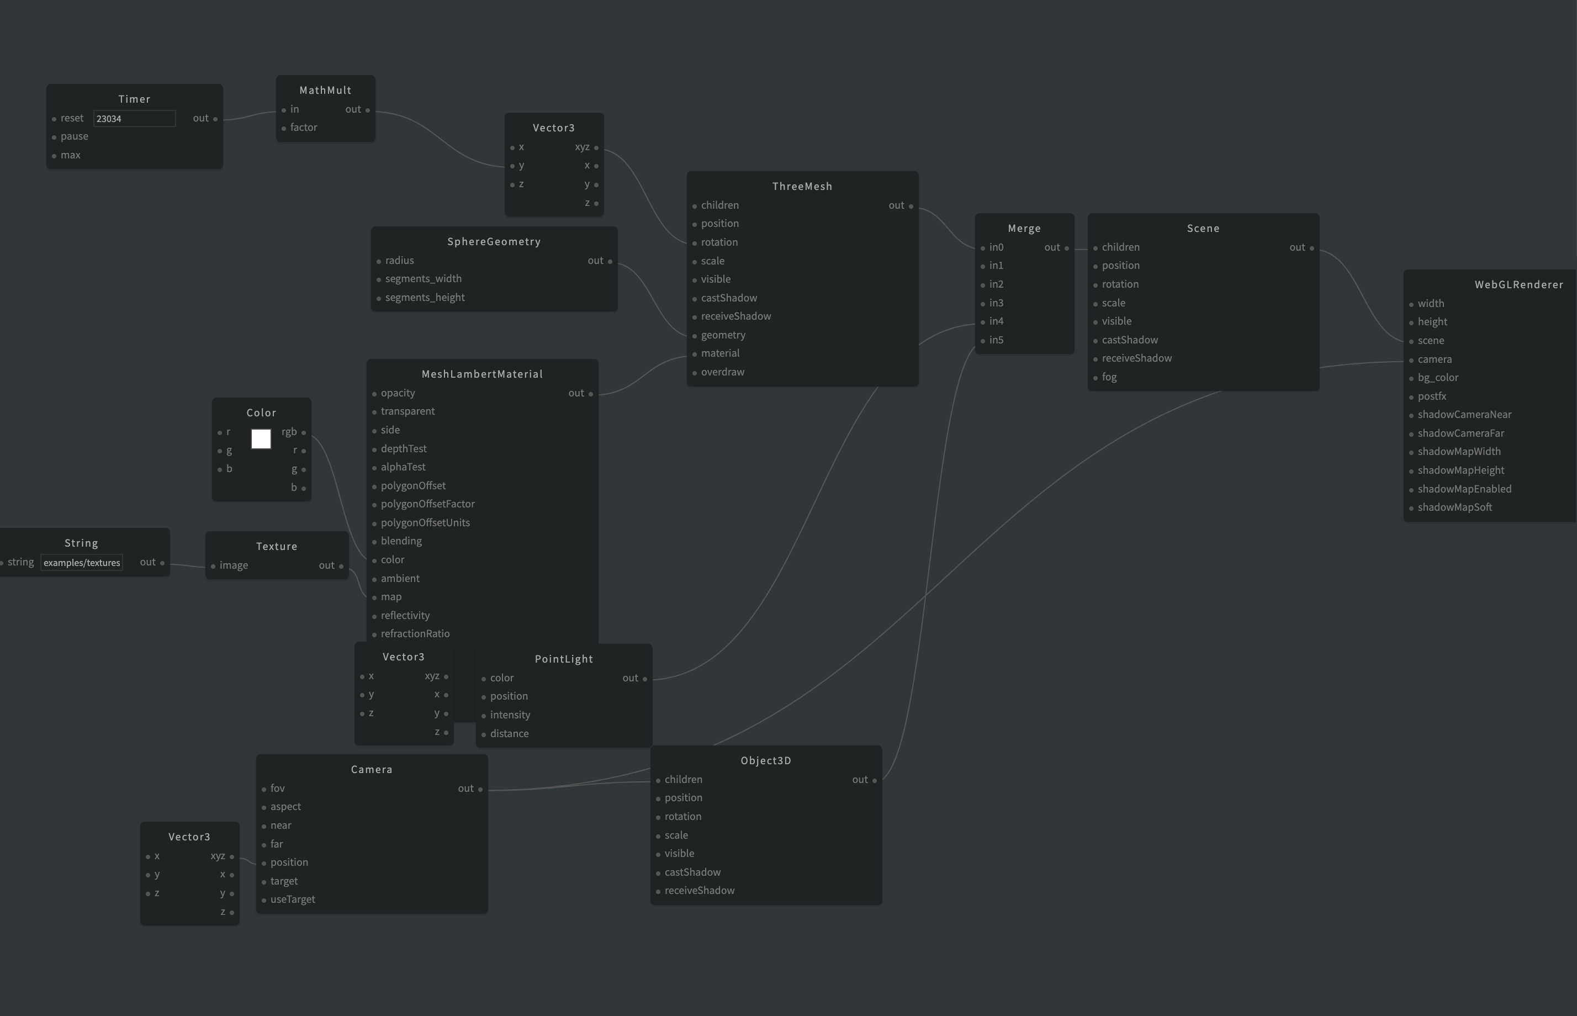1577x1016 pixels.
Task: Click the Object3D out port
Action: pyautogui.click(x=875, y=780)
